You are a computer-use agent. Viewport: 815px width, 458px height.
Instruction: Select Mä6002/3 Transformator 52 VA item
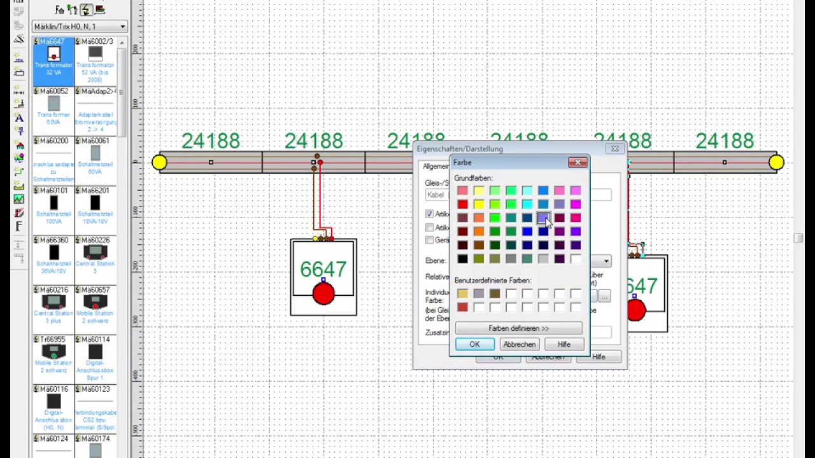pos(96,62)
